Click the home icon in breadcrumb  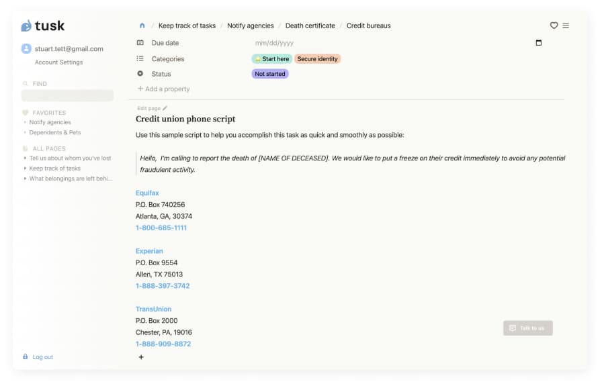pyautogui.click(x=142, y=26)
